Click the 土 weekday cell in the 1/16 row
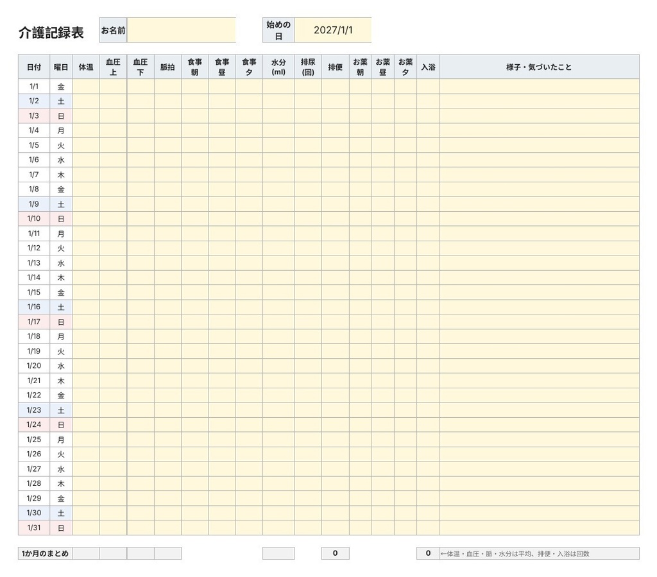 coord(61,307)
